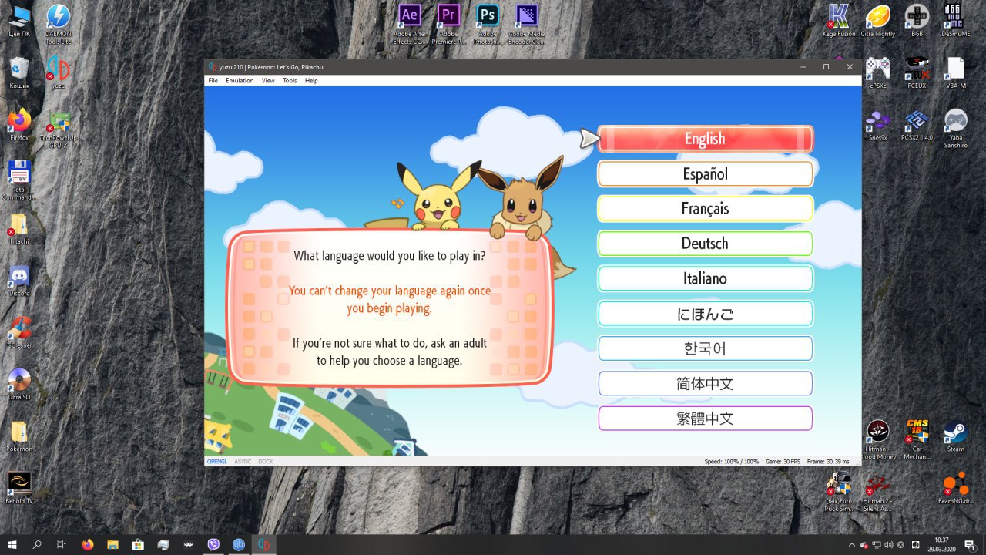Open the Viber taskbar icon
Image resolution: width=986 pixels, height=555 pixels.
(213, 544)
